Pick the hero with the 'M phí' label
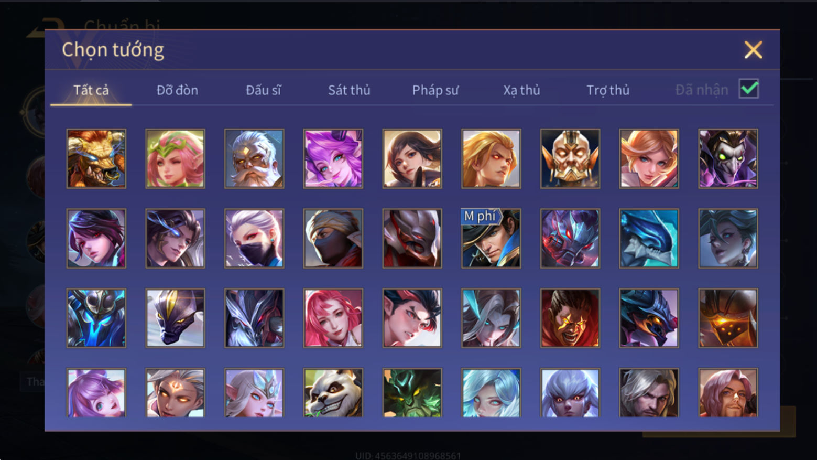This screenshot has height=460, width=817. click(x=491, y=238)
